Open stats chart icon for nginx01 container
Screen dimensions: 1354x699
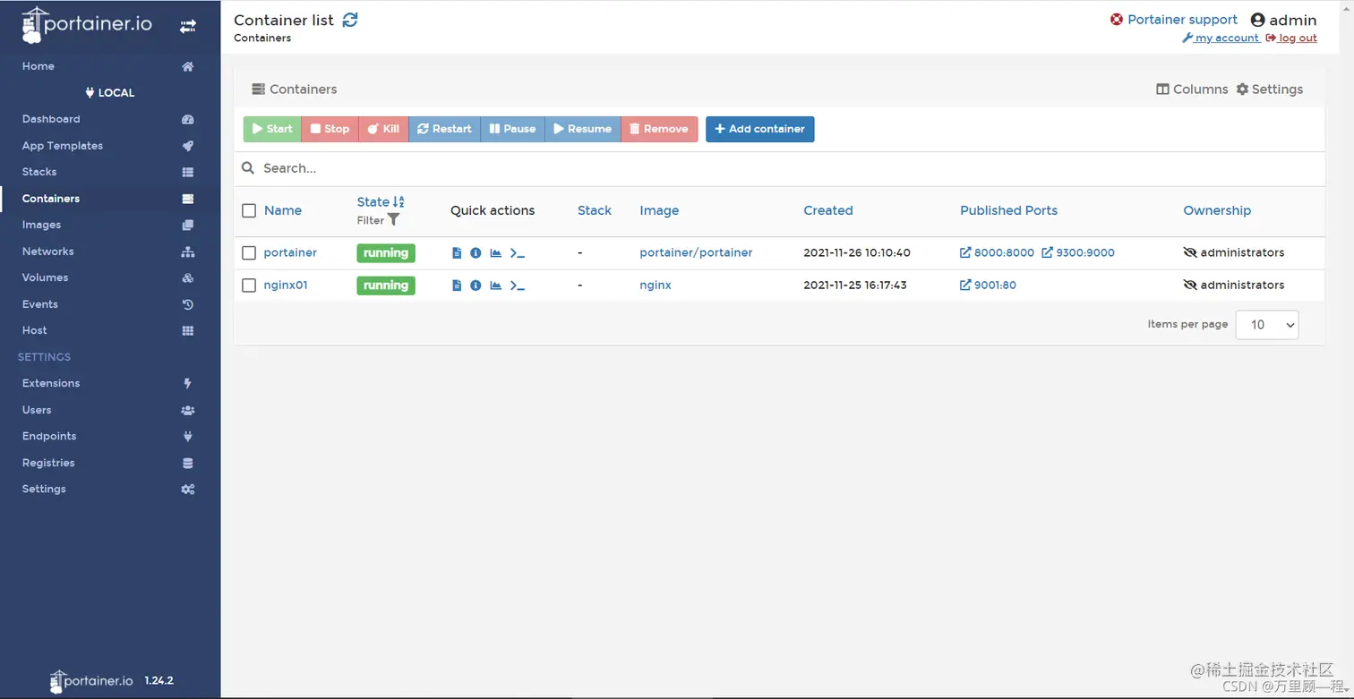click(495, 286)
